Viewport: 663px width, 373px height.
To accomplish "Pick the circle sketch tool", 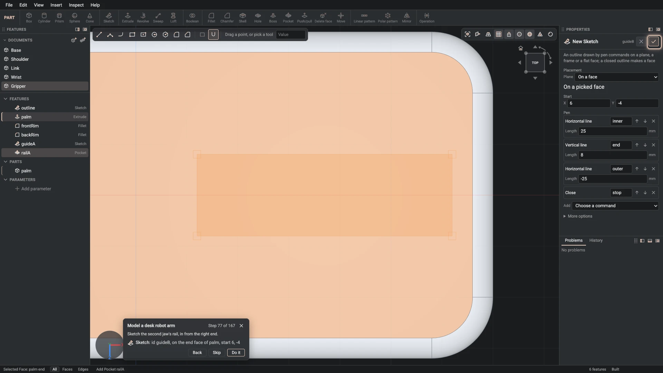I will 154,35.
